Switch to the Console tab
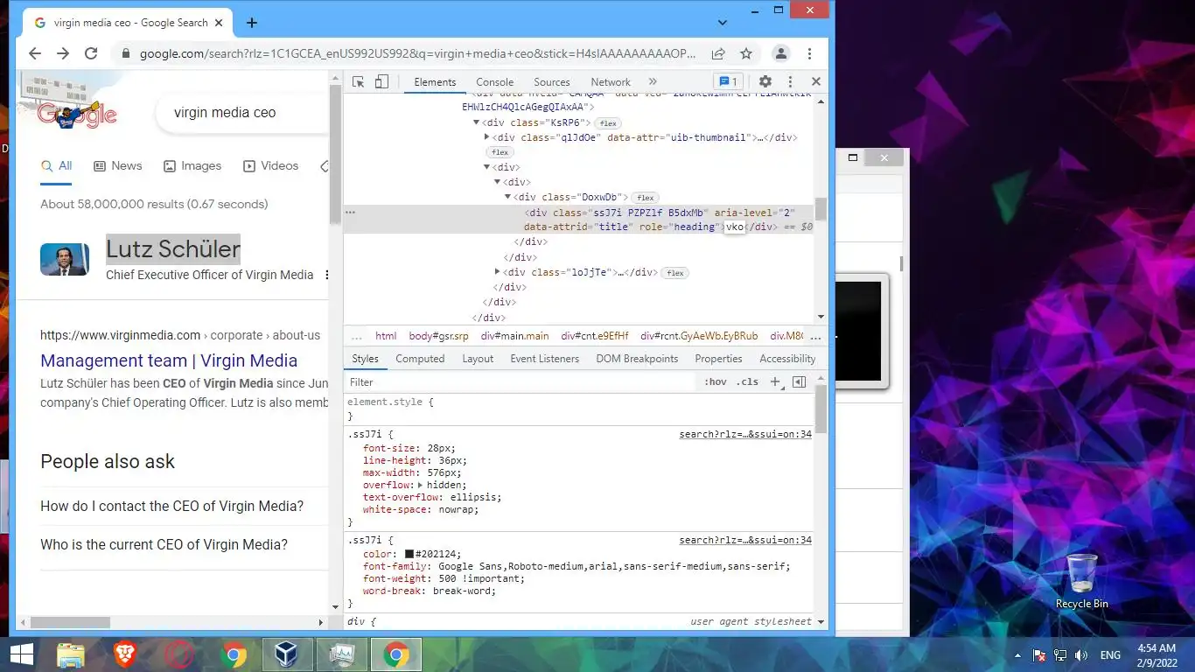 [x=495, y=81]
